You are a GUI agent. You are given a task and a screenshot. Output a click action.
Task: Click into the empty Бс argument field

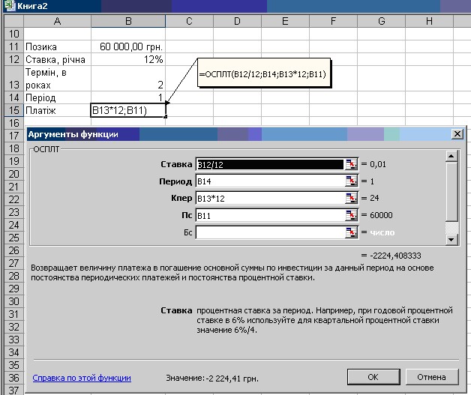(270, 232)
